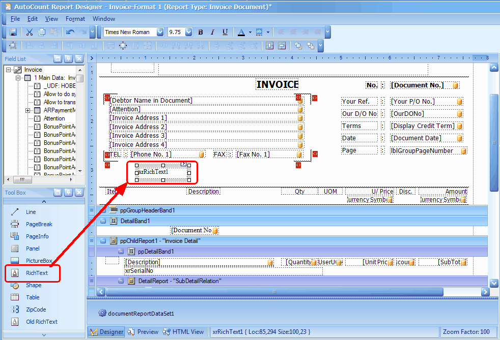Open the font color arrow dropdown

tap(250, 32)
